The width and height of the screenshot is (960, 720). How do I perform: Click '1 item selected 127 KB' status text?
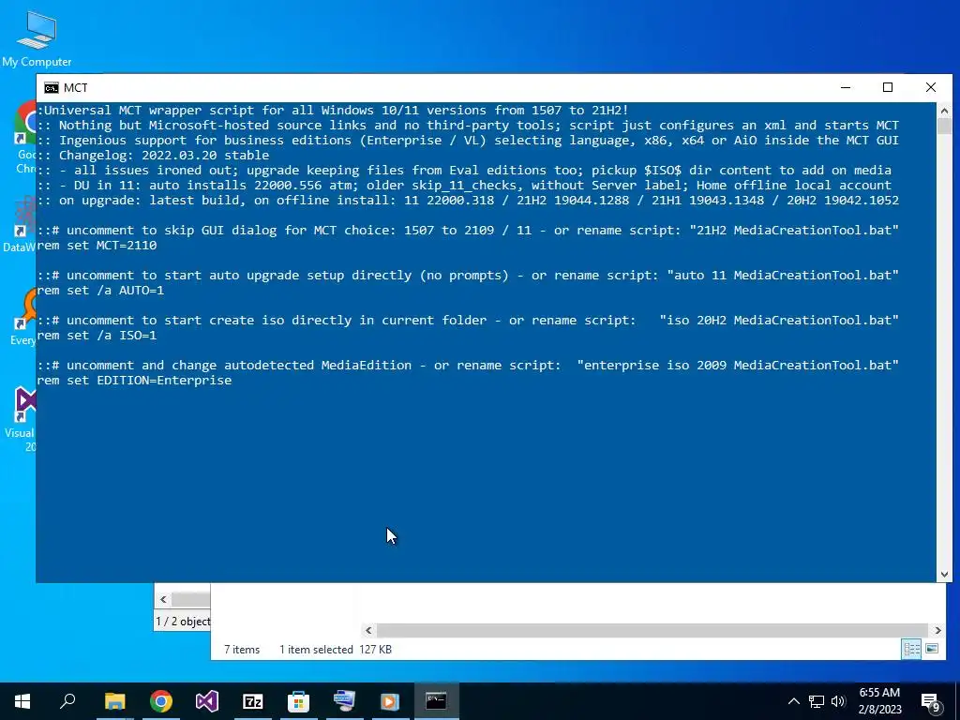336,650
